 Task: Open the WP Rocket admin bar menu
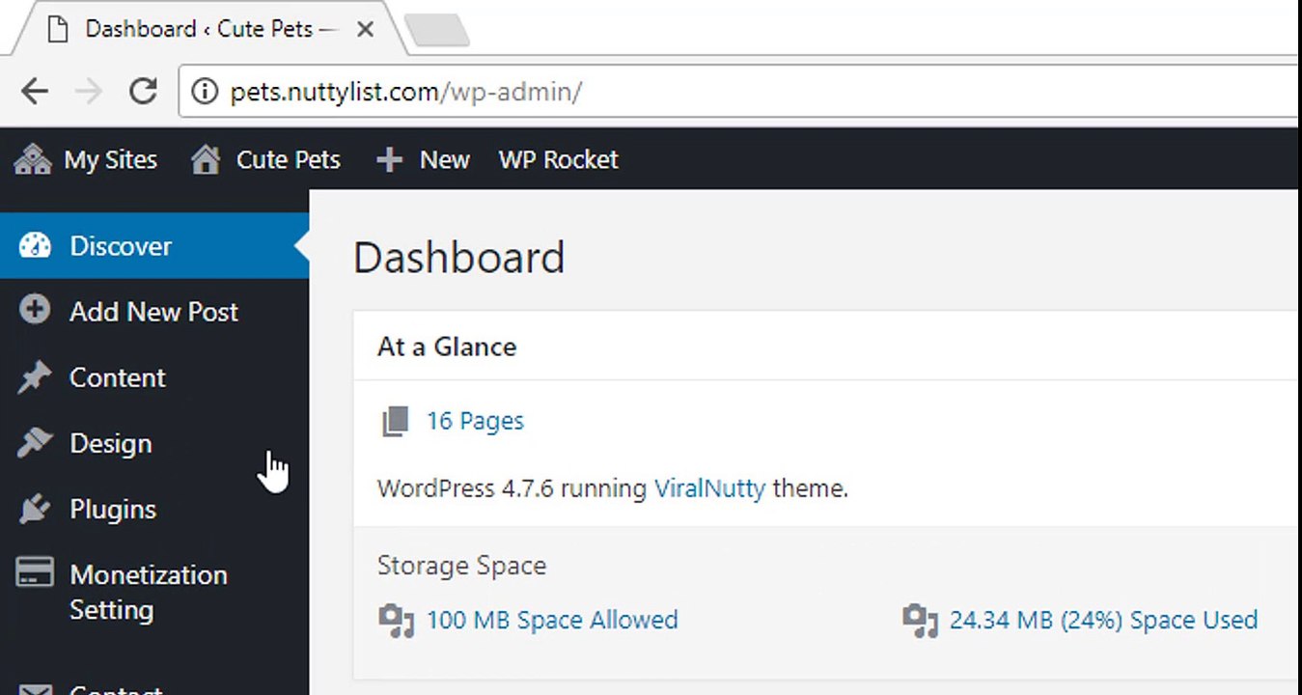click(x=558, y=159)
